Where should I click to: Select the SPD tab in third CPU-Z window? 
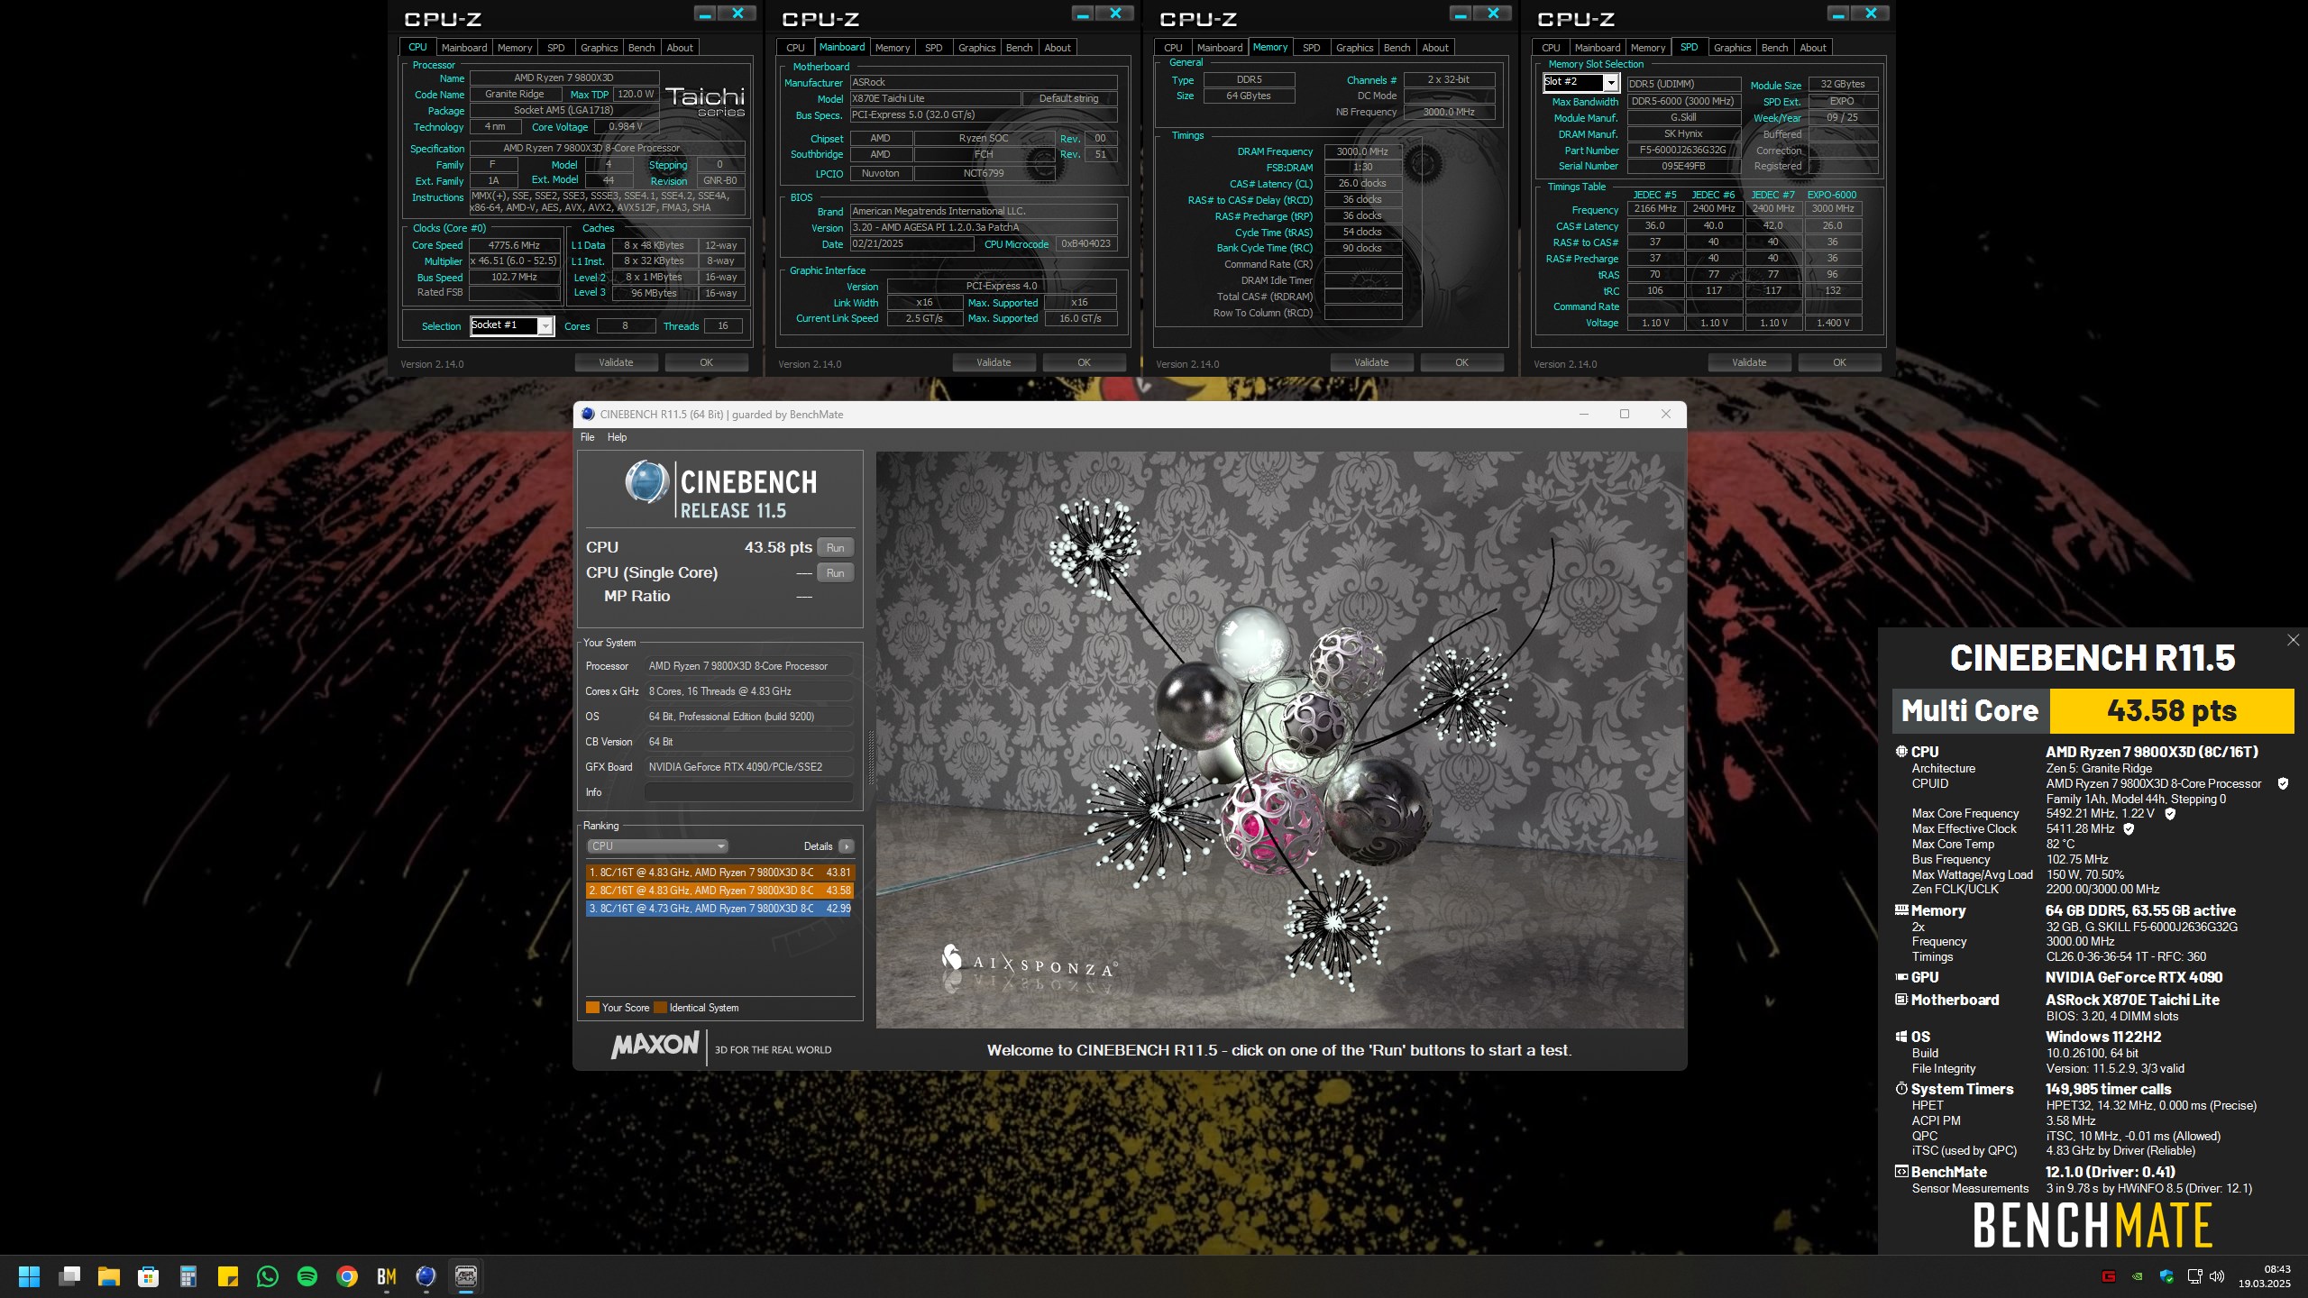pyautogui.click(x=1311, y=48)
